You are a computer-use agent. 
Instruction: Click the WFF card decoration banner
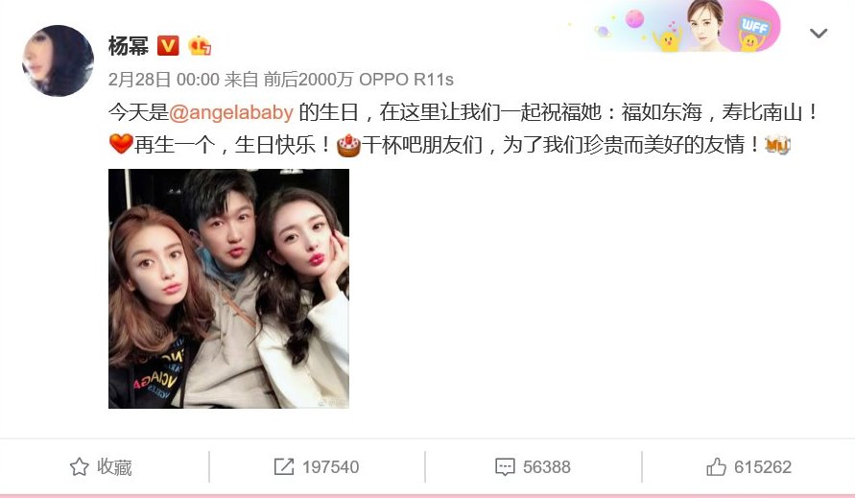click(677, 26)
